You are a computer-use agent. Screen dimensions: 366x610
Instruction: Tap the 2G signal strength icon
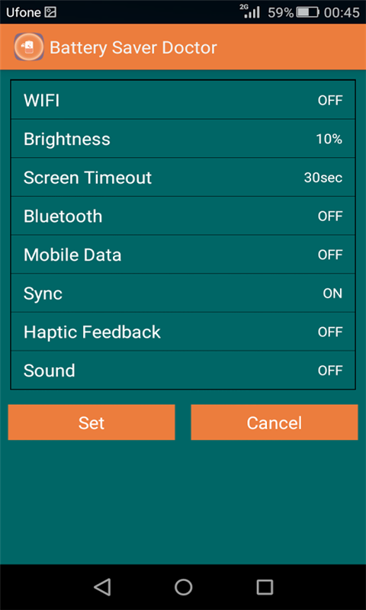click(251, 11)
